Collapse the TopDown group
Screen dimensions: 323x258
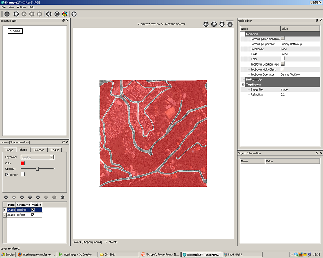pos(243,85)
